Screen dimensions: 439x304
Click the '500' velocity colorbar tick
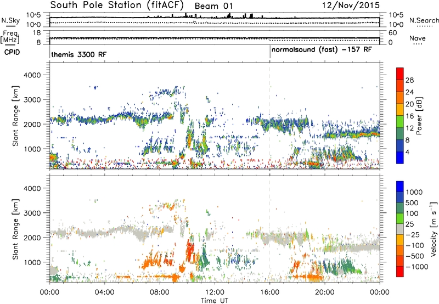tap(412, 203)
